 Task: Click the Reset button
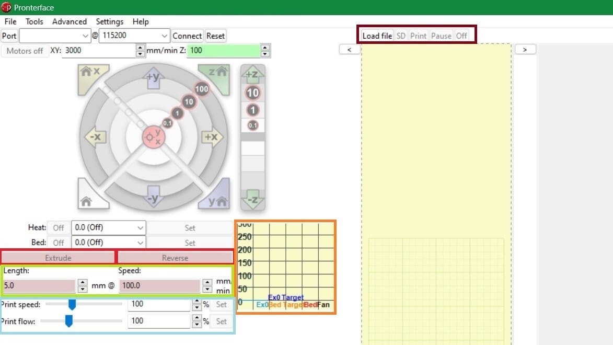pos(215,36)
